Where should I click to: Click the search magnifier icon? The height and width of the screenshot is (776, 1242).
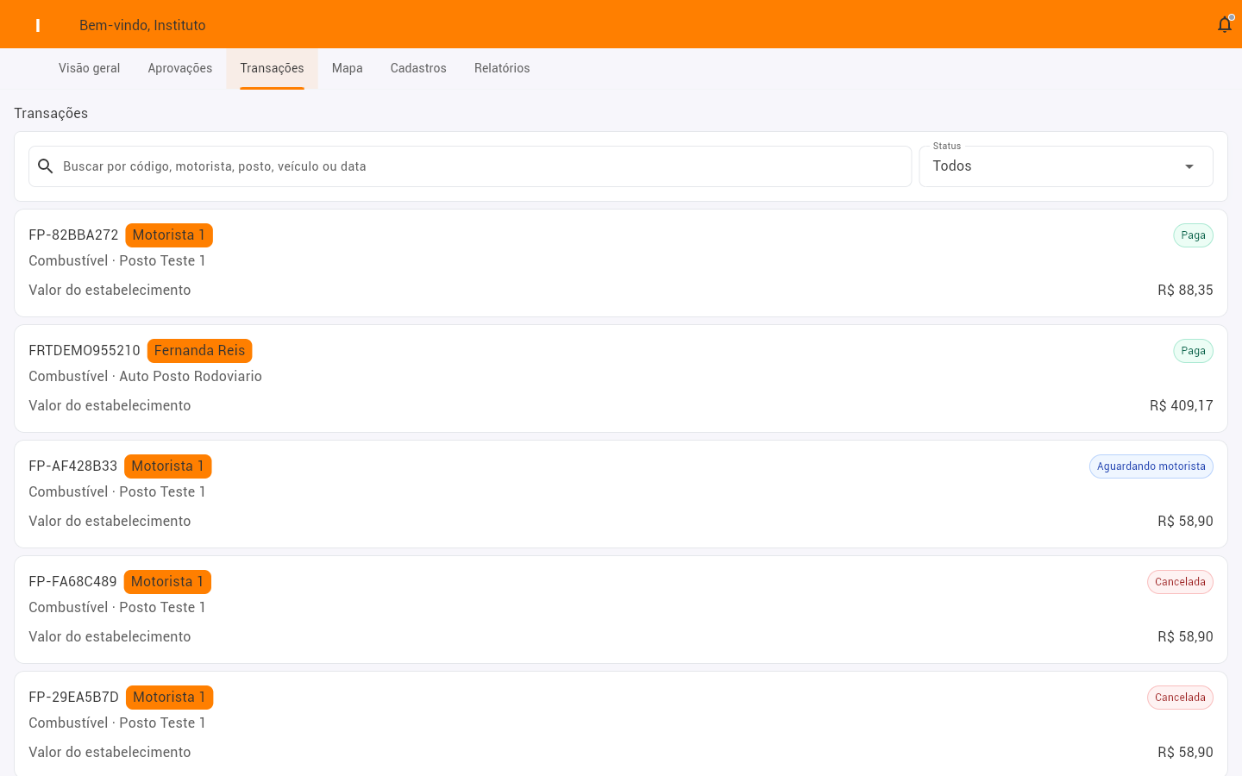[x=46, y=166]
